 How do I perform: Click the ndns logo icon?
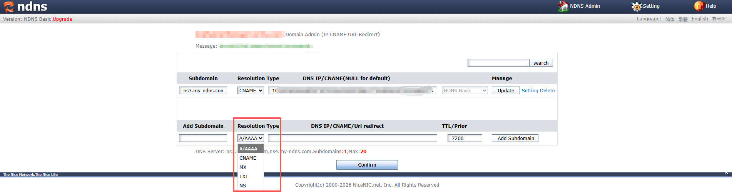8,6
